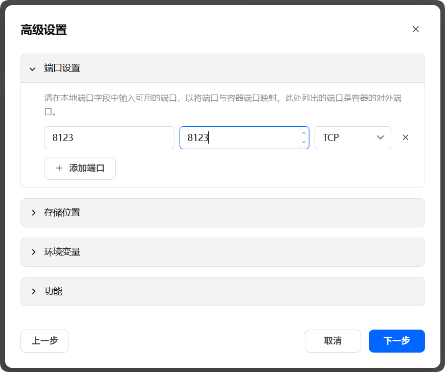Click the chevron icon on 端口设置 header
The height and width of the screenshot is (372, 445).
coord(32,68)
